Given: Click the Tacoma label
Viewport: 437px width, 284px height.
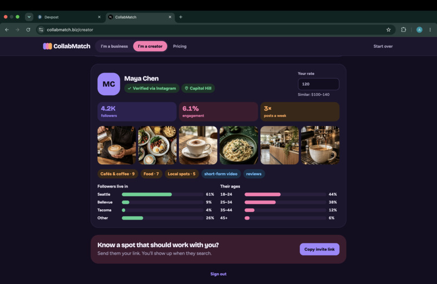Looking at the screenshot, I should click(x=104, y=210).
